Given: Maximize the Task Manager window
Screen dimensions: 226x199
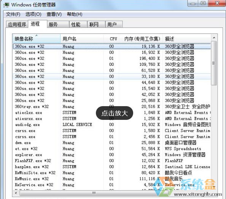Looking at the screenshot, I should (x=203, y=3).
